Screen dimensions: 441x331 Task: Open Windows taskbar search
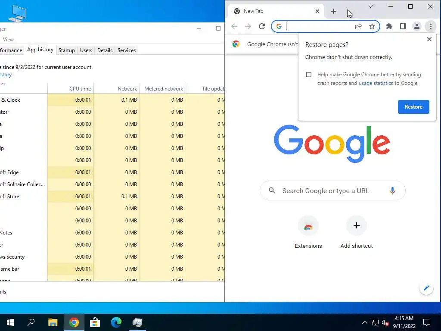pos(31,322)
